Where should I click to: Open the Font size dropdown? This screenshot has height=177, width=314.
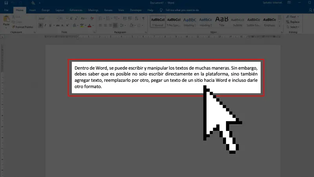(67, 18)
